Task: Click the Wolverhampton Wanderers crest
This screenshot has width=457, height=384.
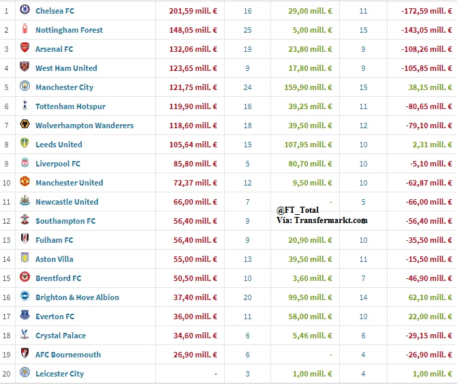Action: pos(25,124)
